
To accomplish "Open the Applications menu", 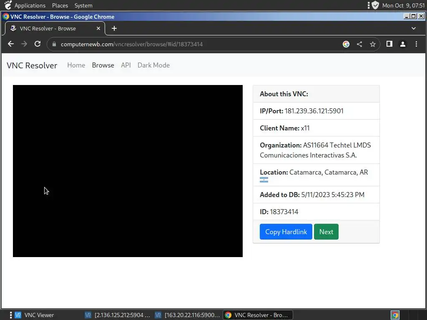I will click(30, 5).
